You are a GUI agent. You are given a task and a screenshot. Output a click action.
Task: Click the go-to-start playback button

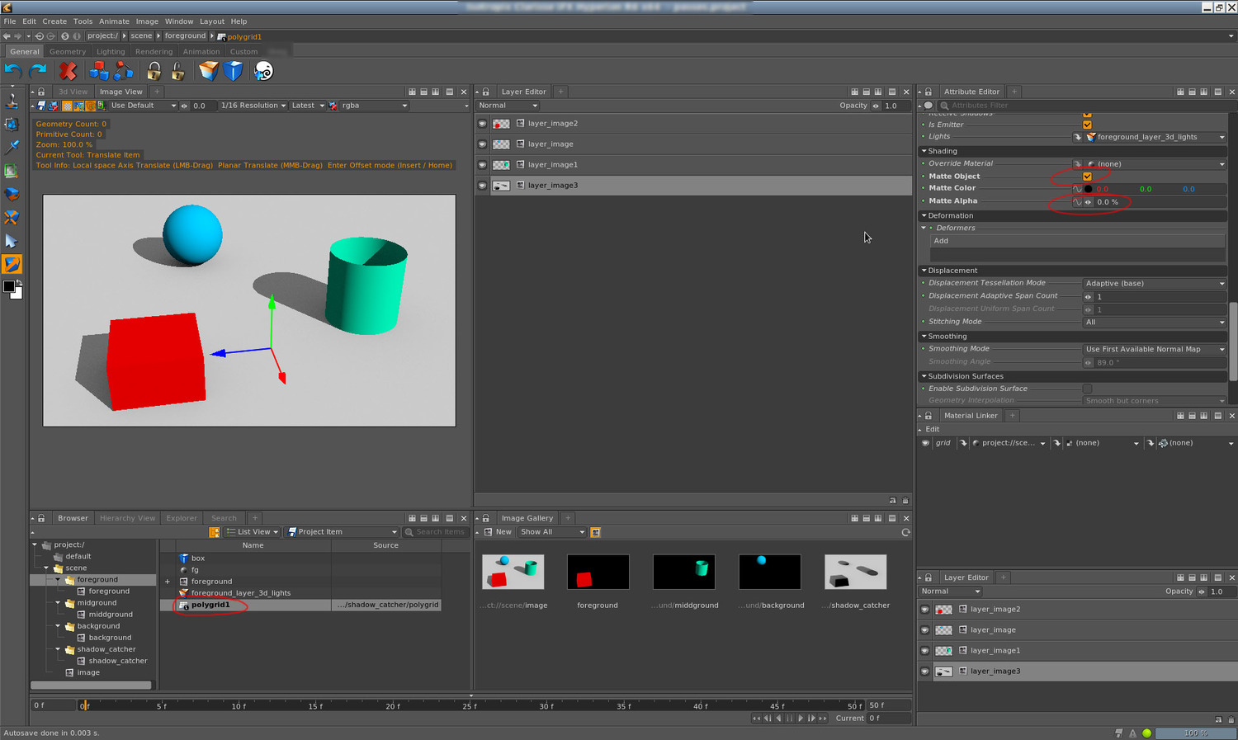[x=756, y=719]
